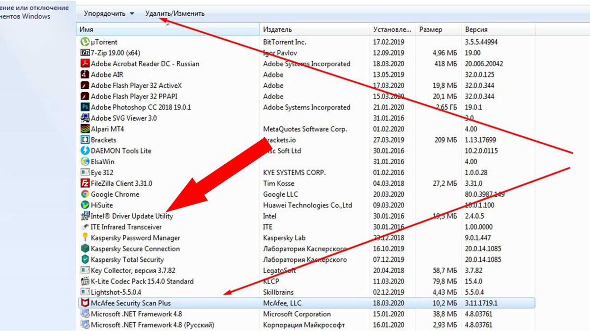
Task: Click the K-Lite Codec Pack icon
Action: (85, 281)
